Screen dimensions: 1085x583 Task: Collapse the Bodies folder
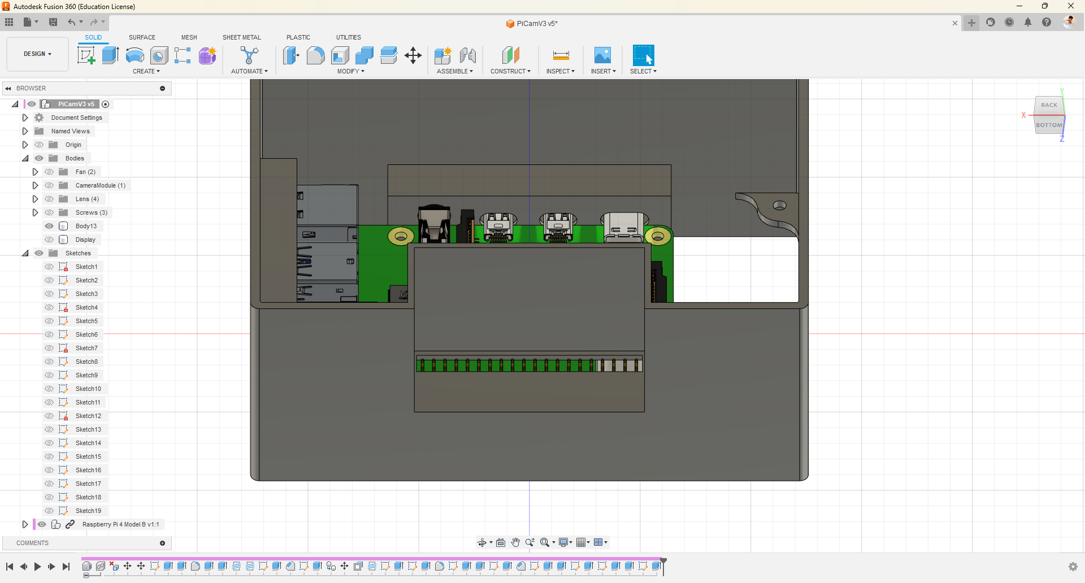point(25,158)
